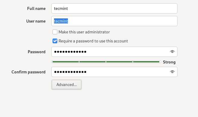Place cursor in the Password field
198x117 pixels.
(x=114, y=52)
